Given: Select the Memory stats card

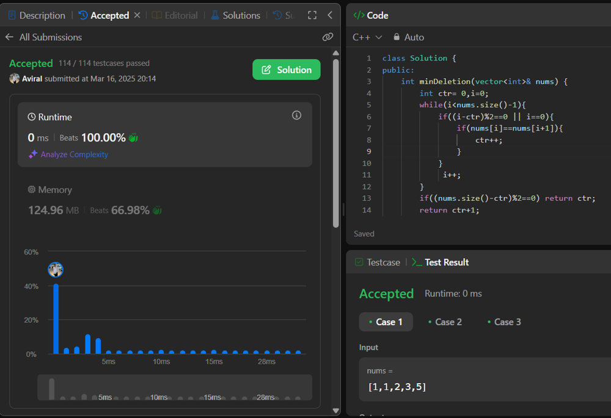Looking at the screenshot, I should (x=165, y=200).
